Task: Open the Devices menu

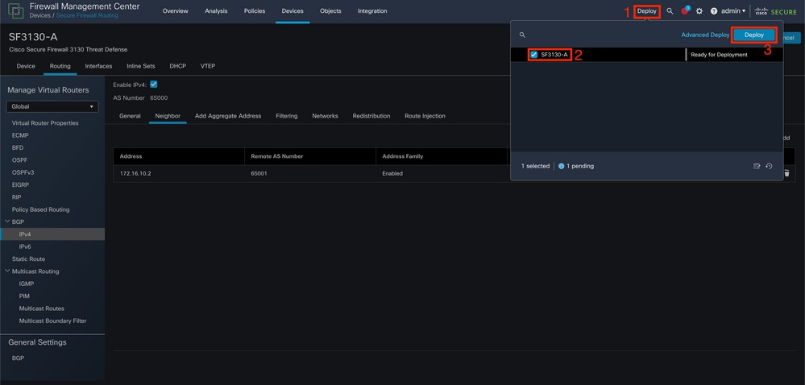Action: (x=293, y=10)
